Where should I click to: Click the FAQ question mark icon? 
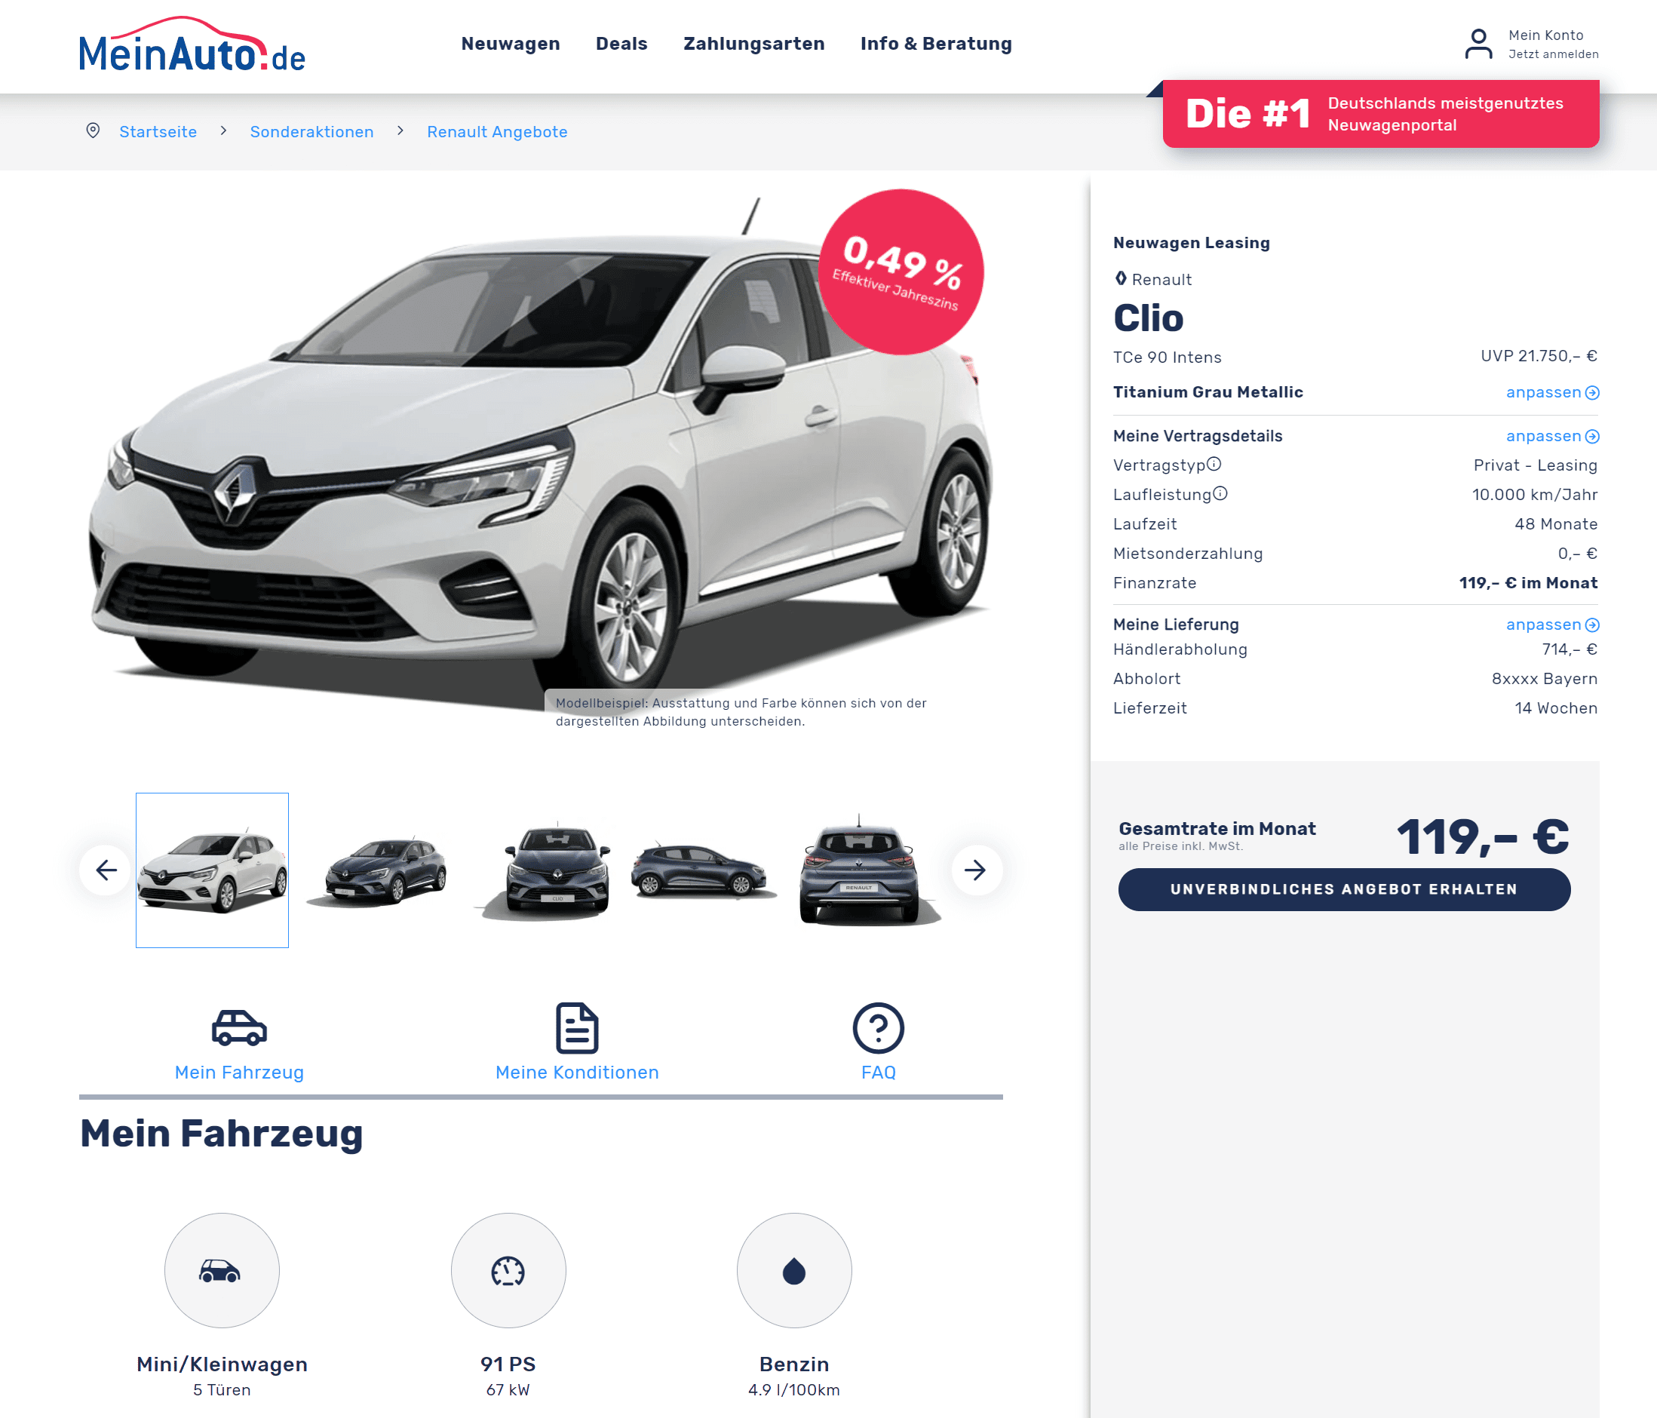pos(878,1028)
